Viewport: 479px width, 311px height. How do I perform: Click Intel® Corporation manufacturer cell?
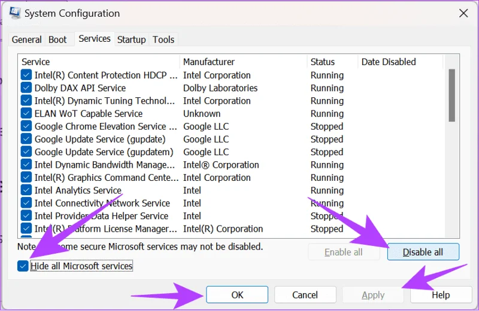click(x=221, y=165)
